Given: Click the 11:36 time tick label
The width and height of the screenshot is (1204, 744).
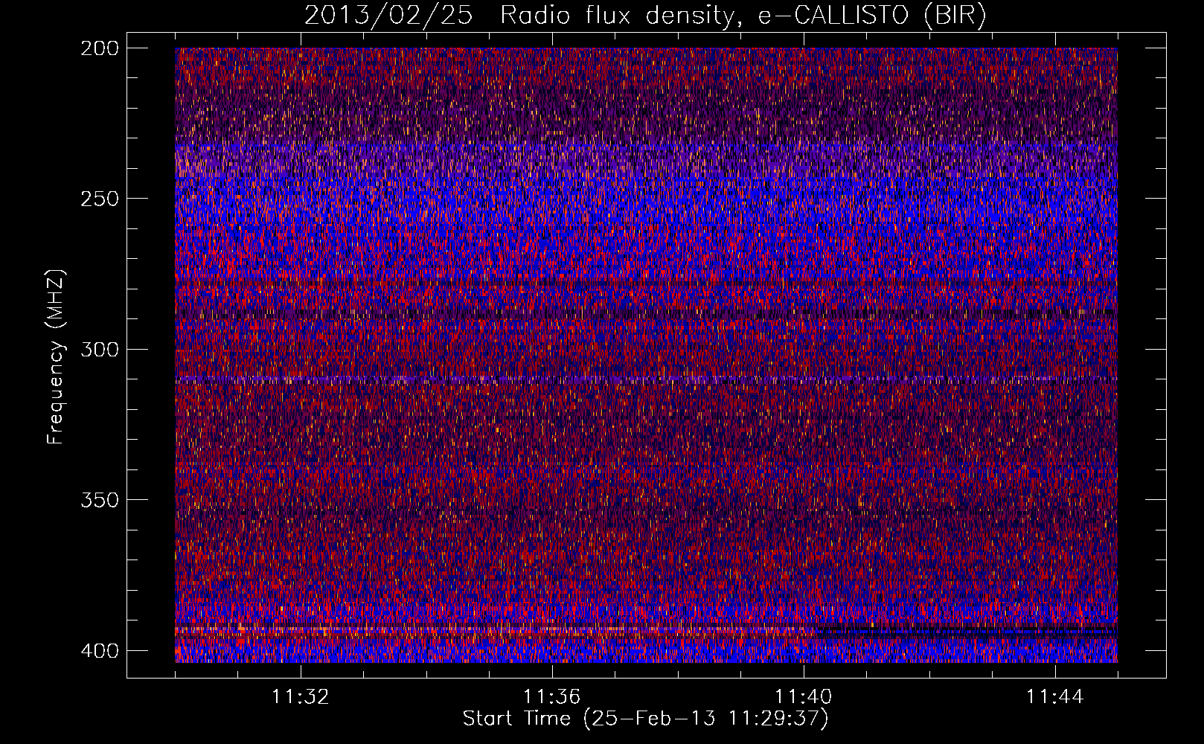Looking at the screenshot, I should [x=552, y=697].
